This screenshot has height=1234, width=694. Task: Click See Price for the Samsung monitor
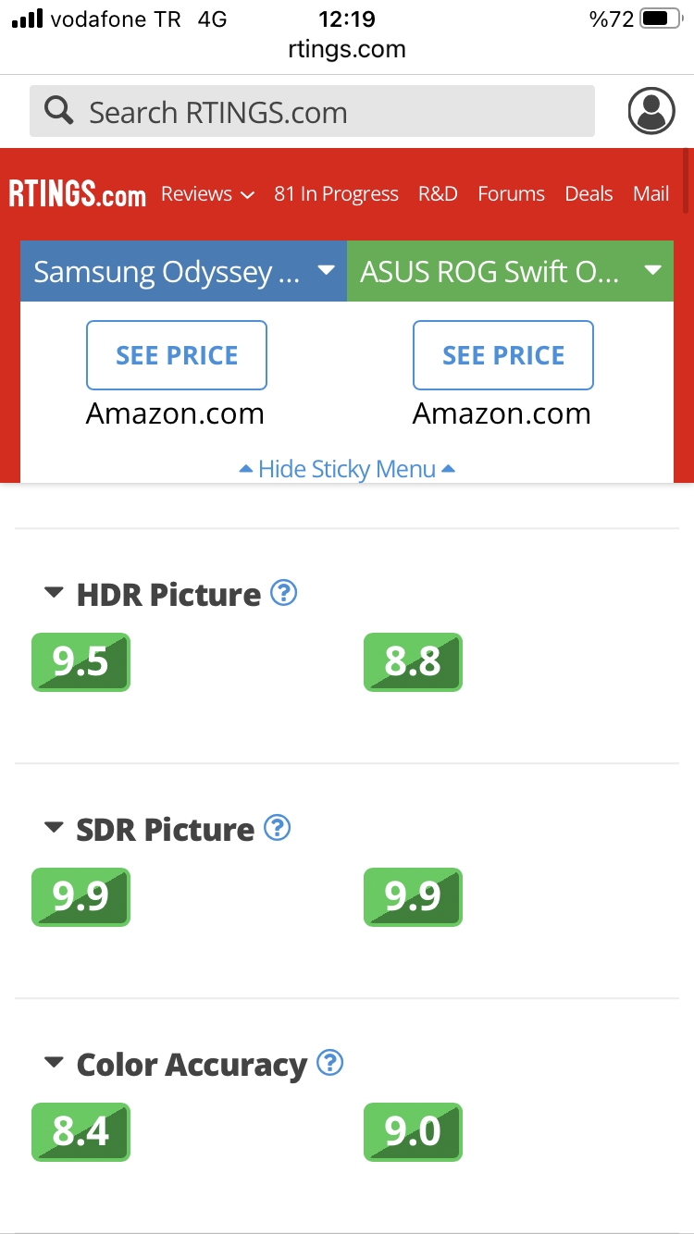pyautogui.click(x=177, y=355)
